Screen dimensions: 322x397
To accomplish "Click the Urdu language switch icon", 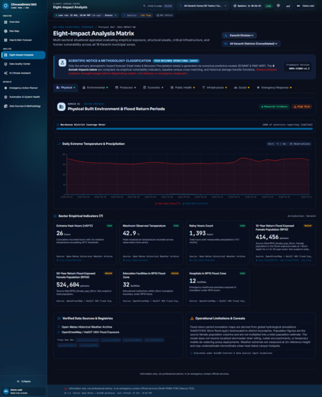I will [288, 6].
